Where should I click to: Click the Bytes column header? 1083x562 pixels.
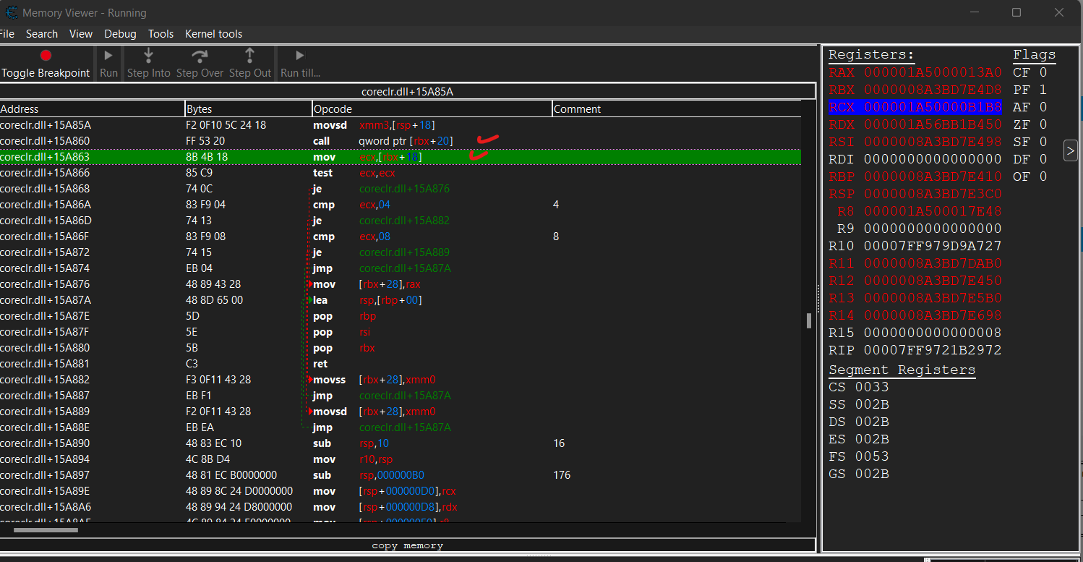[249, 109]
